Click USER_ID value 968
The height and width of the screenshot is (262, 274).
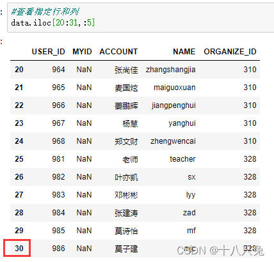[58, 141]
